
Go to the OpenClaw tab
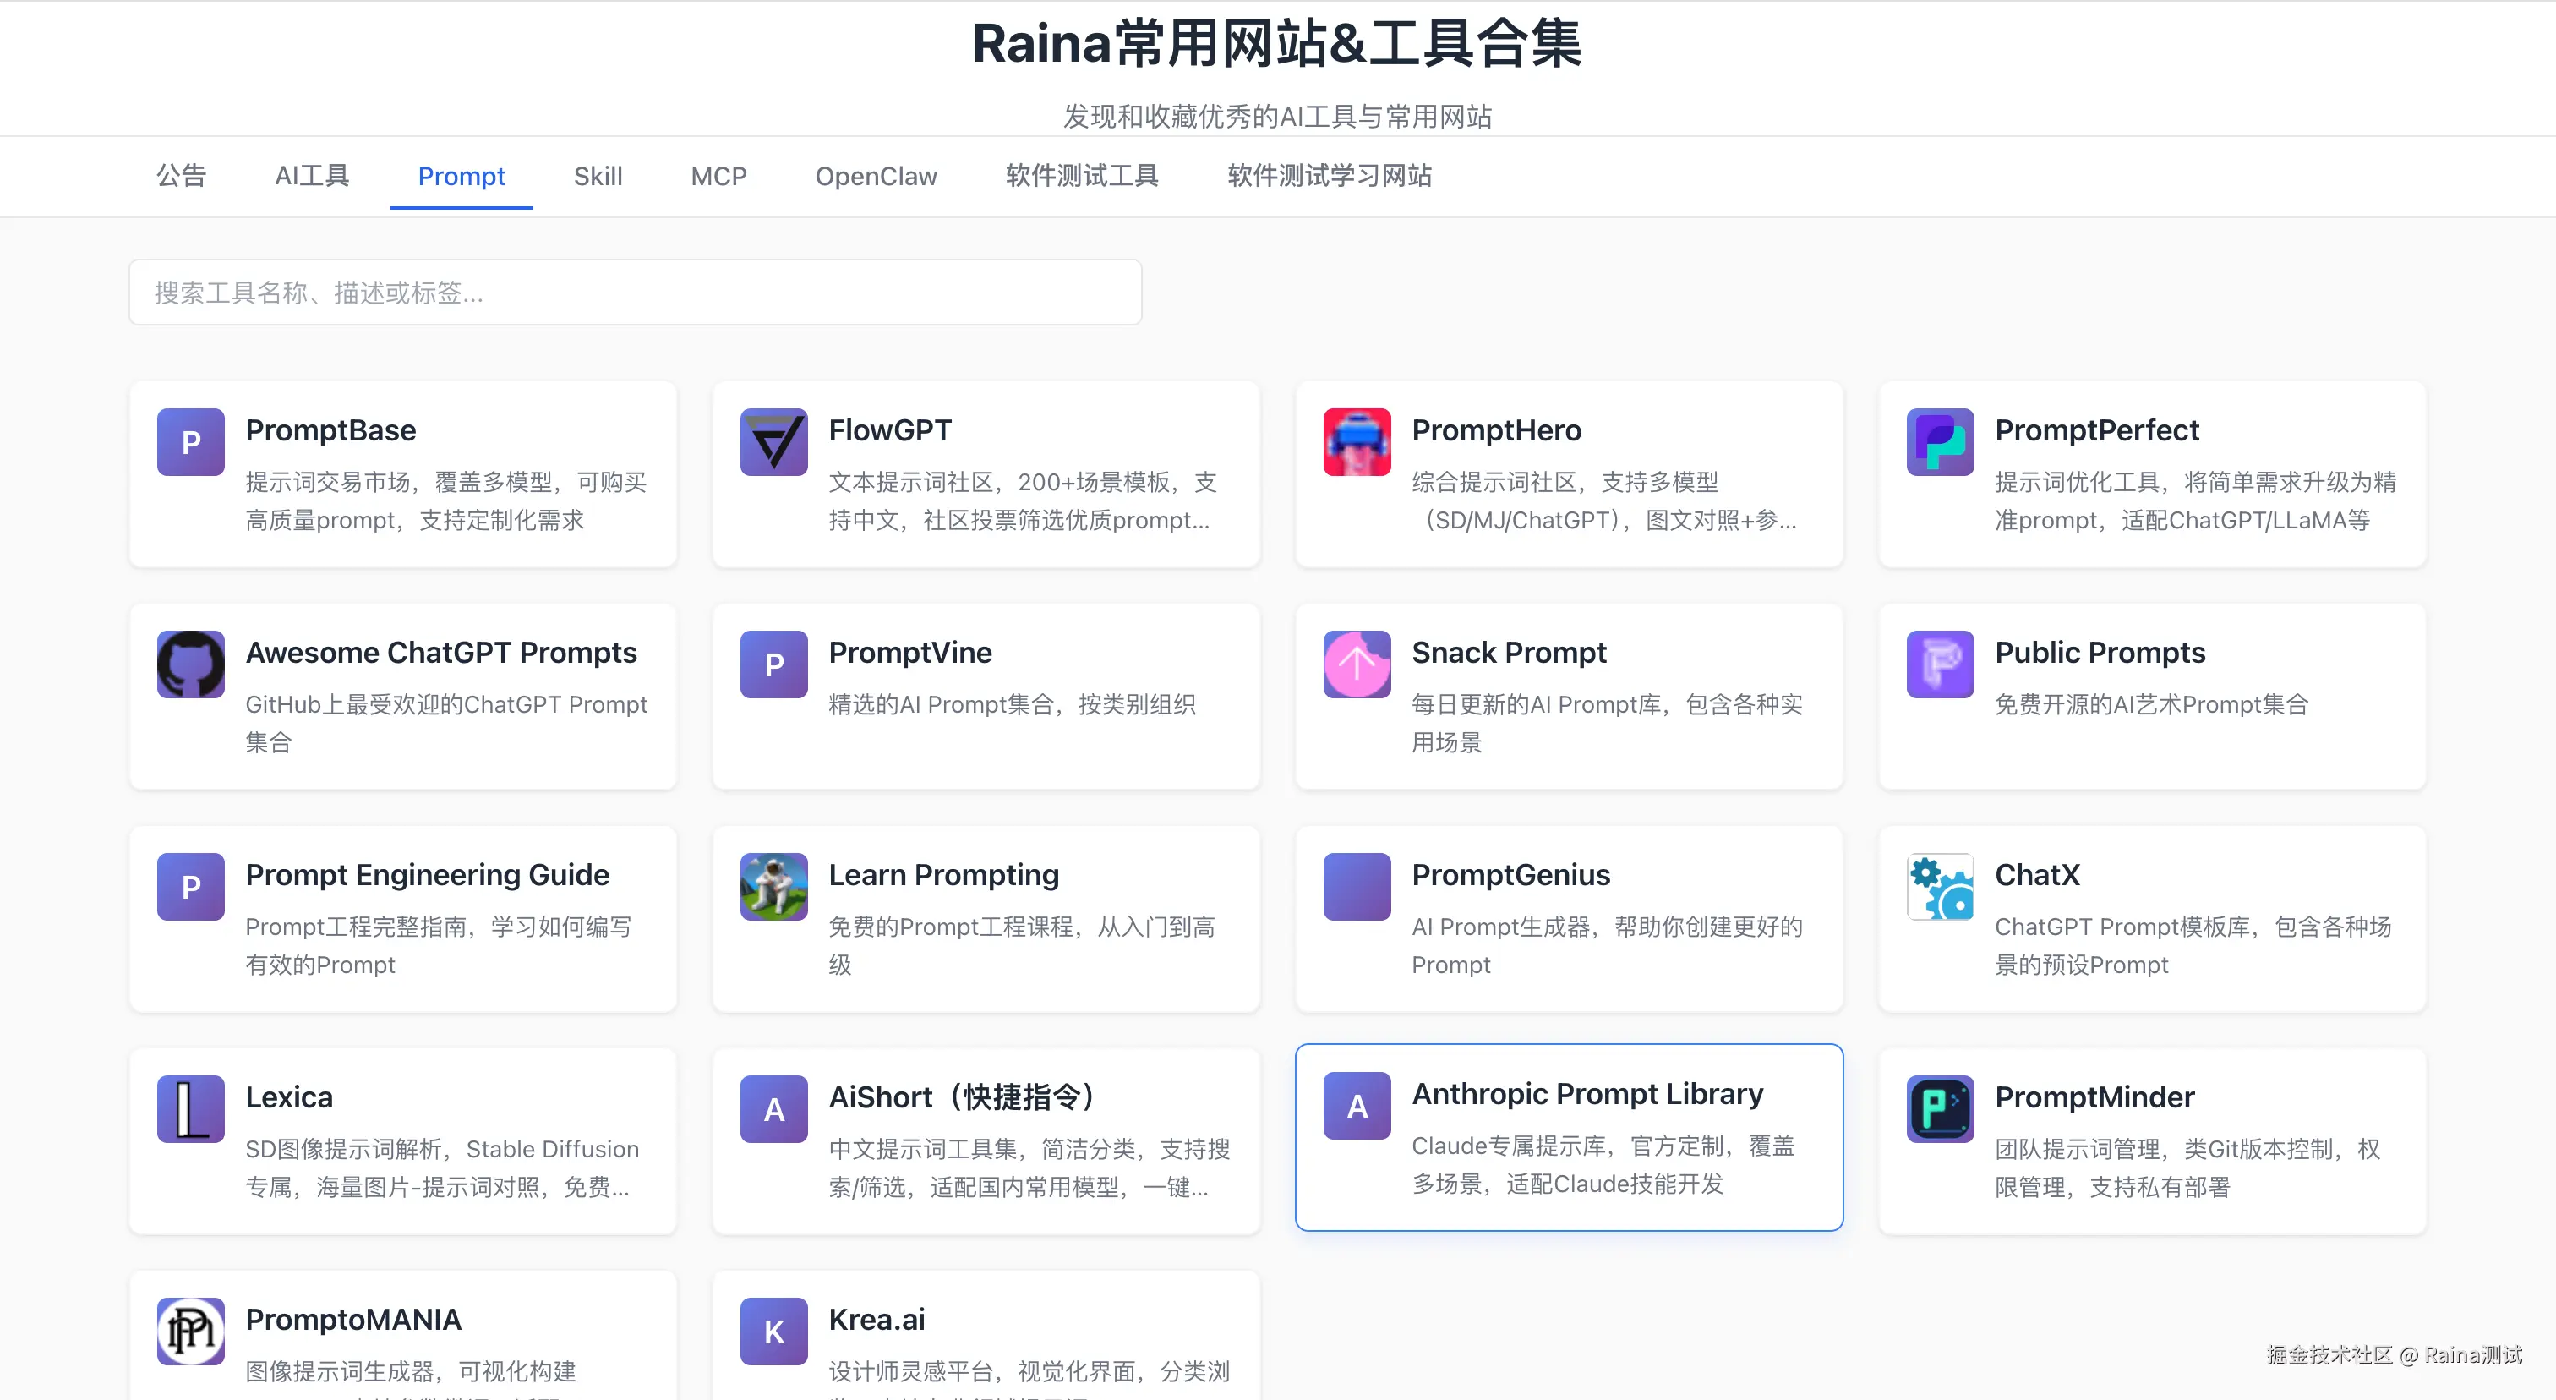(875, 176)
